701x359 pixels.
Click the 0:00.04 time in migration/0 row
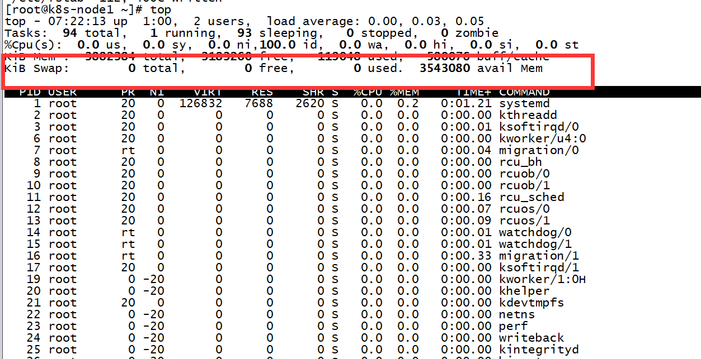[x=467, y=150]
